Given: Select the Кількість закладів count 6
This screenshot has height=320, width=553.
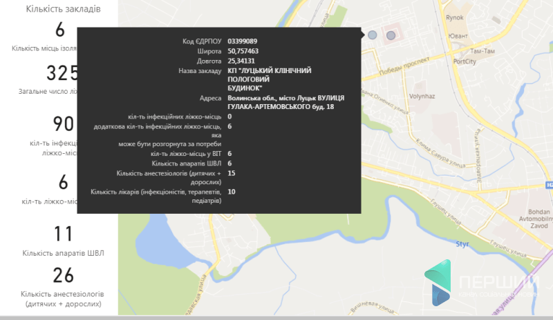Looking at the screenshot, I should click(60, 30).
